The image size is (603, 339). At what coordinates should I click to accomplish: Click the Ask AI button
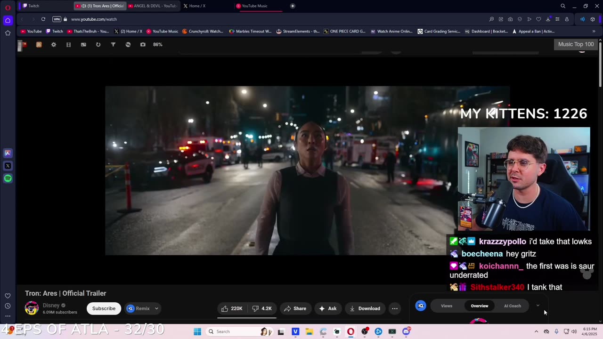(327, 308)
